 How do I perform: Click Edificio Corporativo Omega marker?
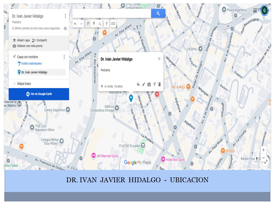[117, 108]
